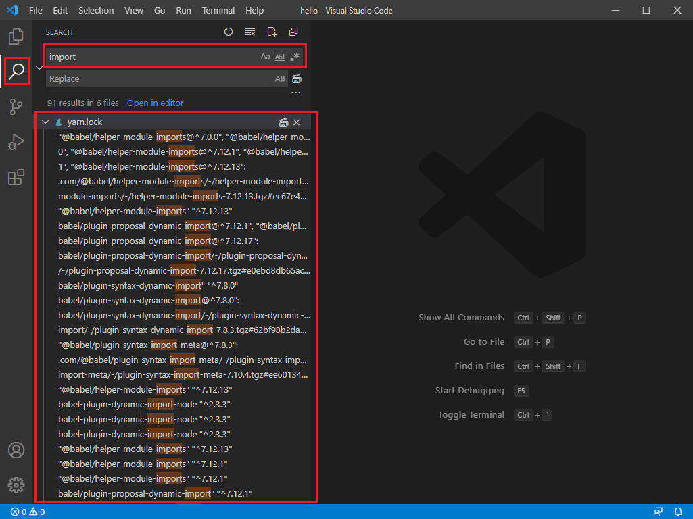Viewport: 693px width, 519px height.
Task: Open the Manage gear menu
Action: pyautogui.click(x=16, y=485)
